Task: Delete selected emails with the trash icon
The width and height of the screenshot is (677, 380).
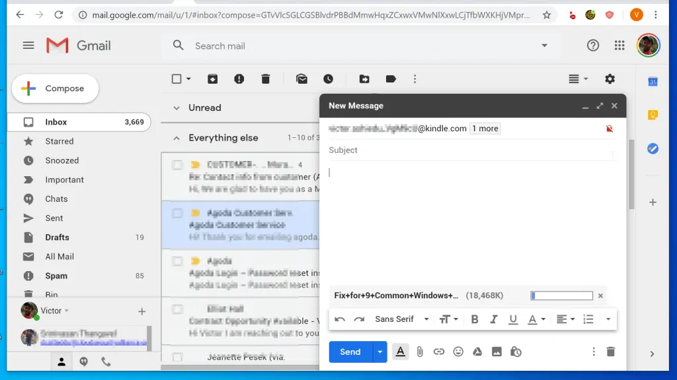Action: click(x=265, y=79)
